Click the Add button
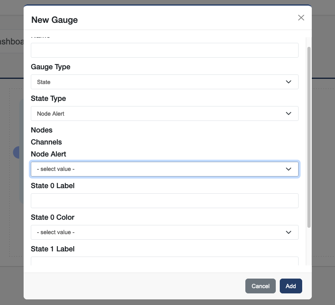This screenshot has width=335, height=305. pos(291,286)
